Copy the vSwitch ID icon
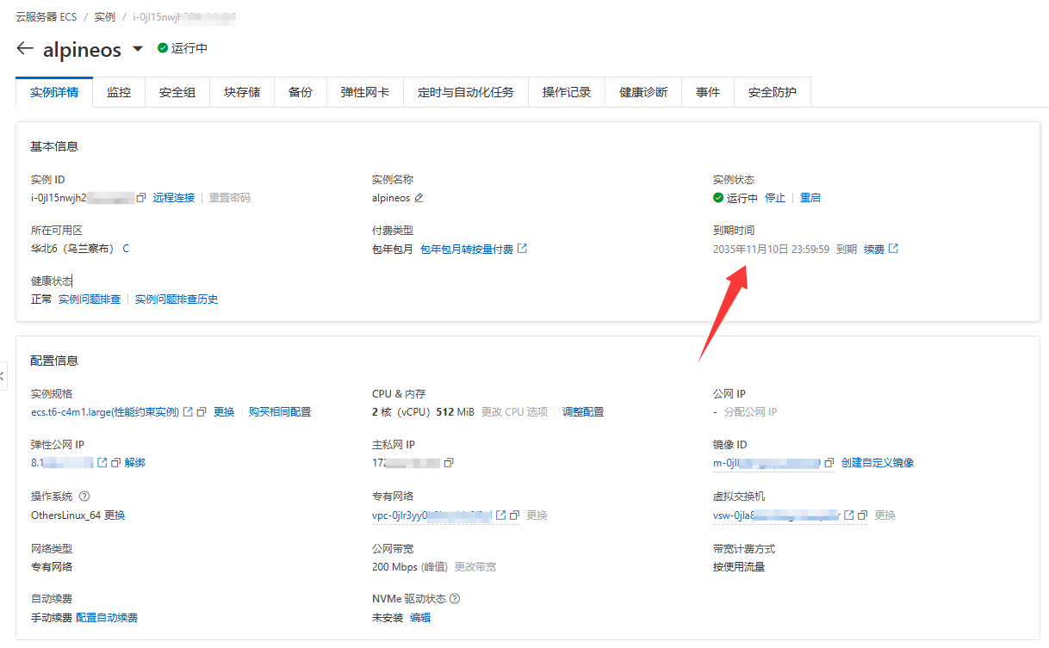The width and height of the screenshot is (1049, 648). tap(863, 515)
